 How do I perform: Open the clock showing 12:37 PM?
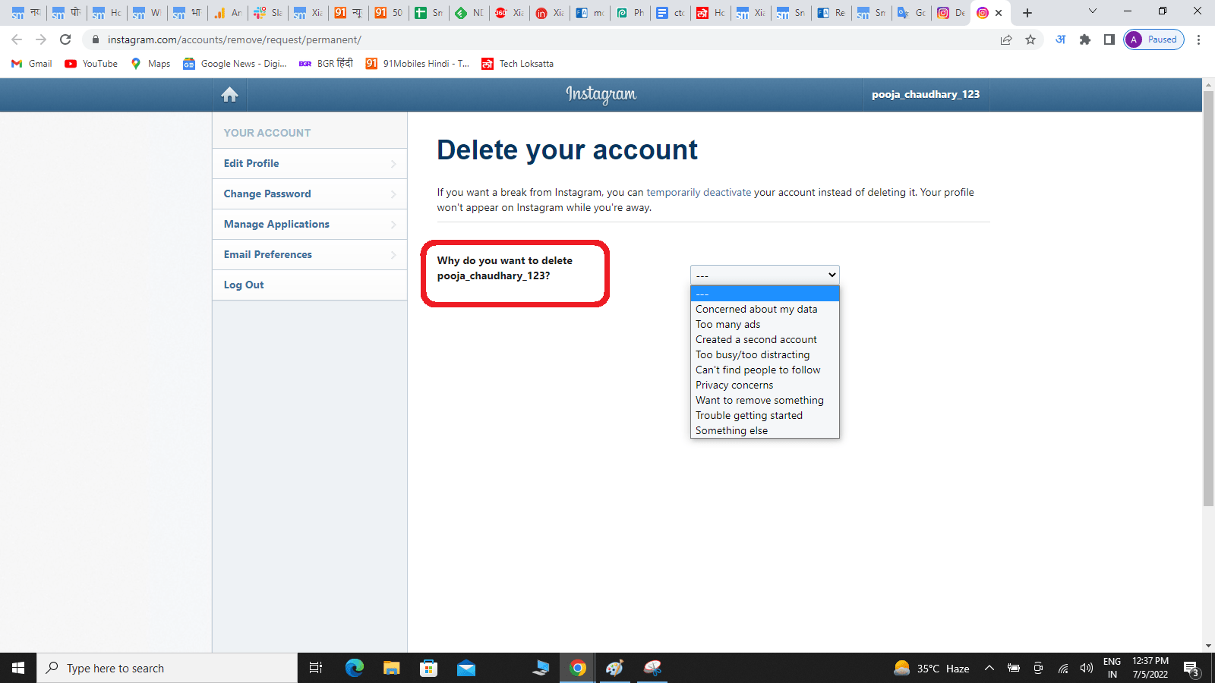[x=1150, y=668]
